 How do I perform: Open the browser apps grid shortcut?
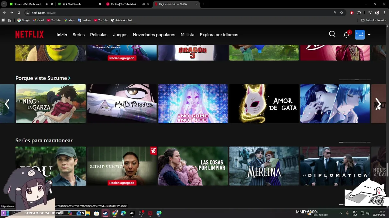10,20
